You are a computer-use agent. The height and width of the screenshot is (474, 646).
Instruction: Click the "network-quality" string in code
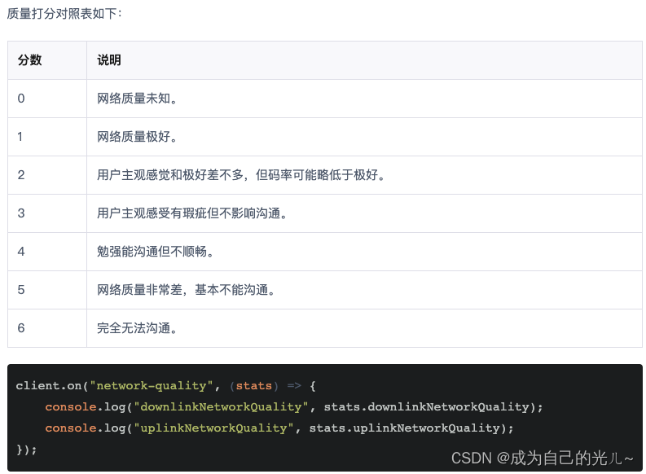[x=152, y=386]
